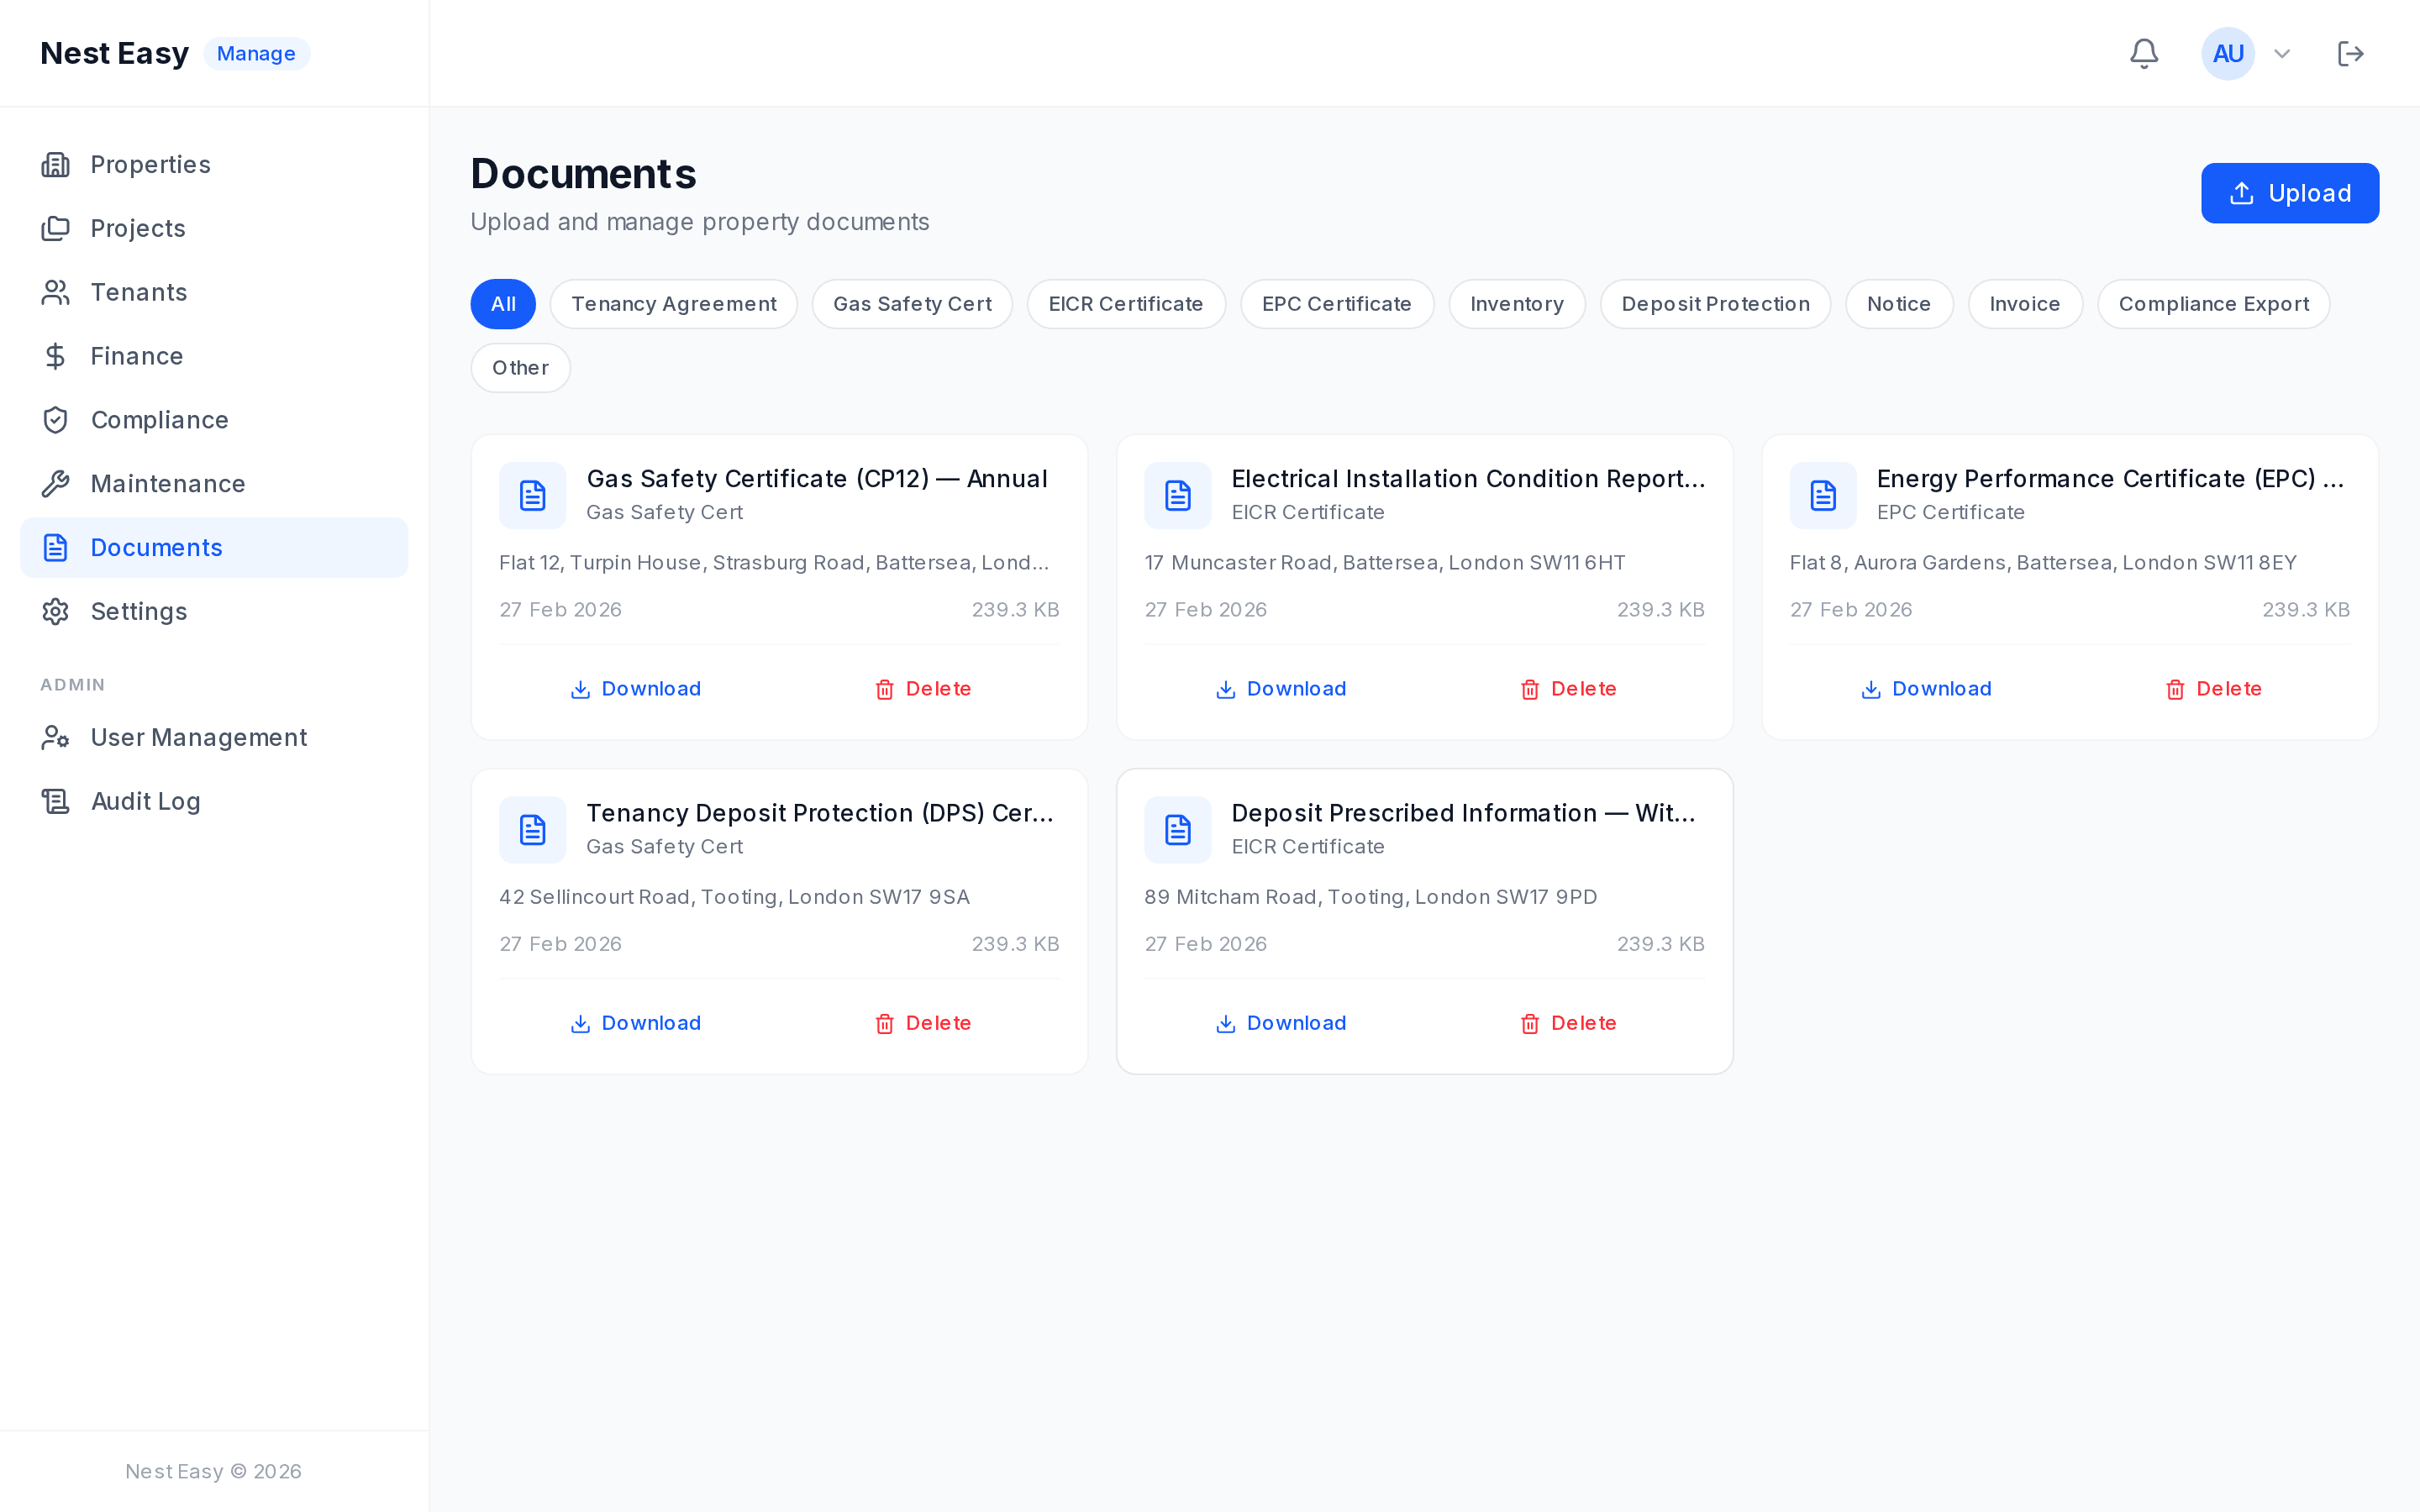2420x1512 pixels.
Task: Click the Tenants people icon
Action: (x=55, y=291)
